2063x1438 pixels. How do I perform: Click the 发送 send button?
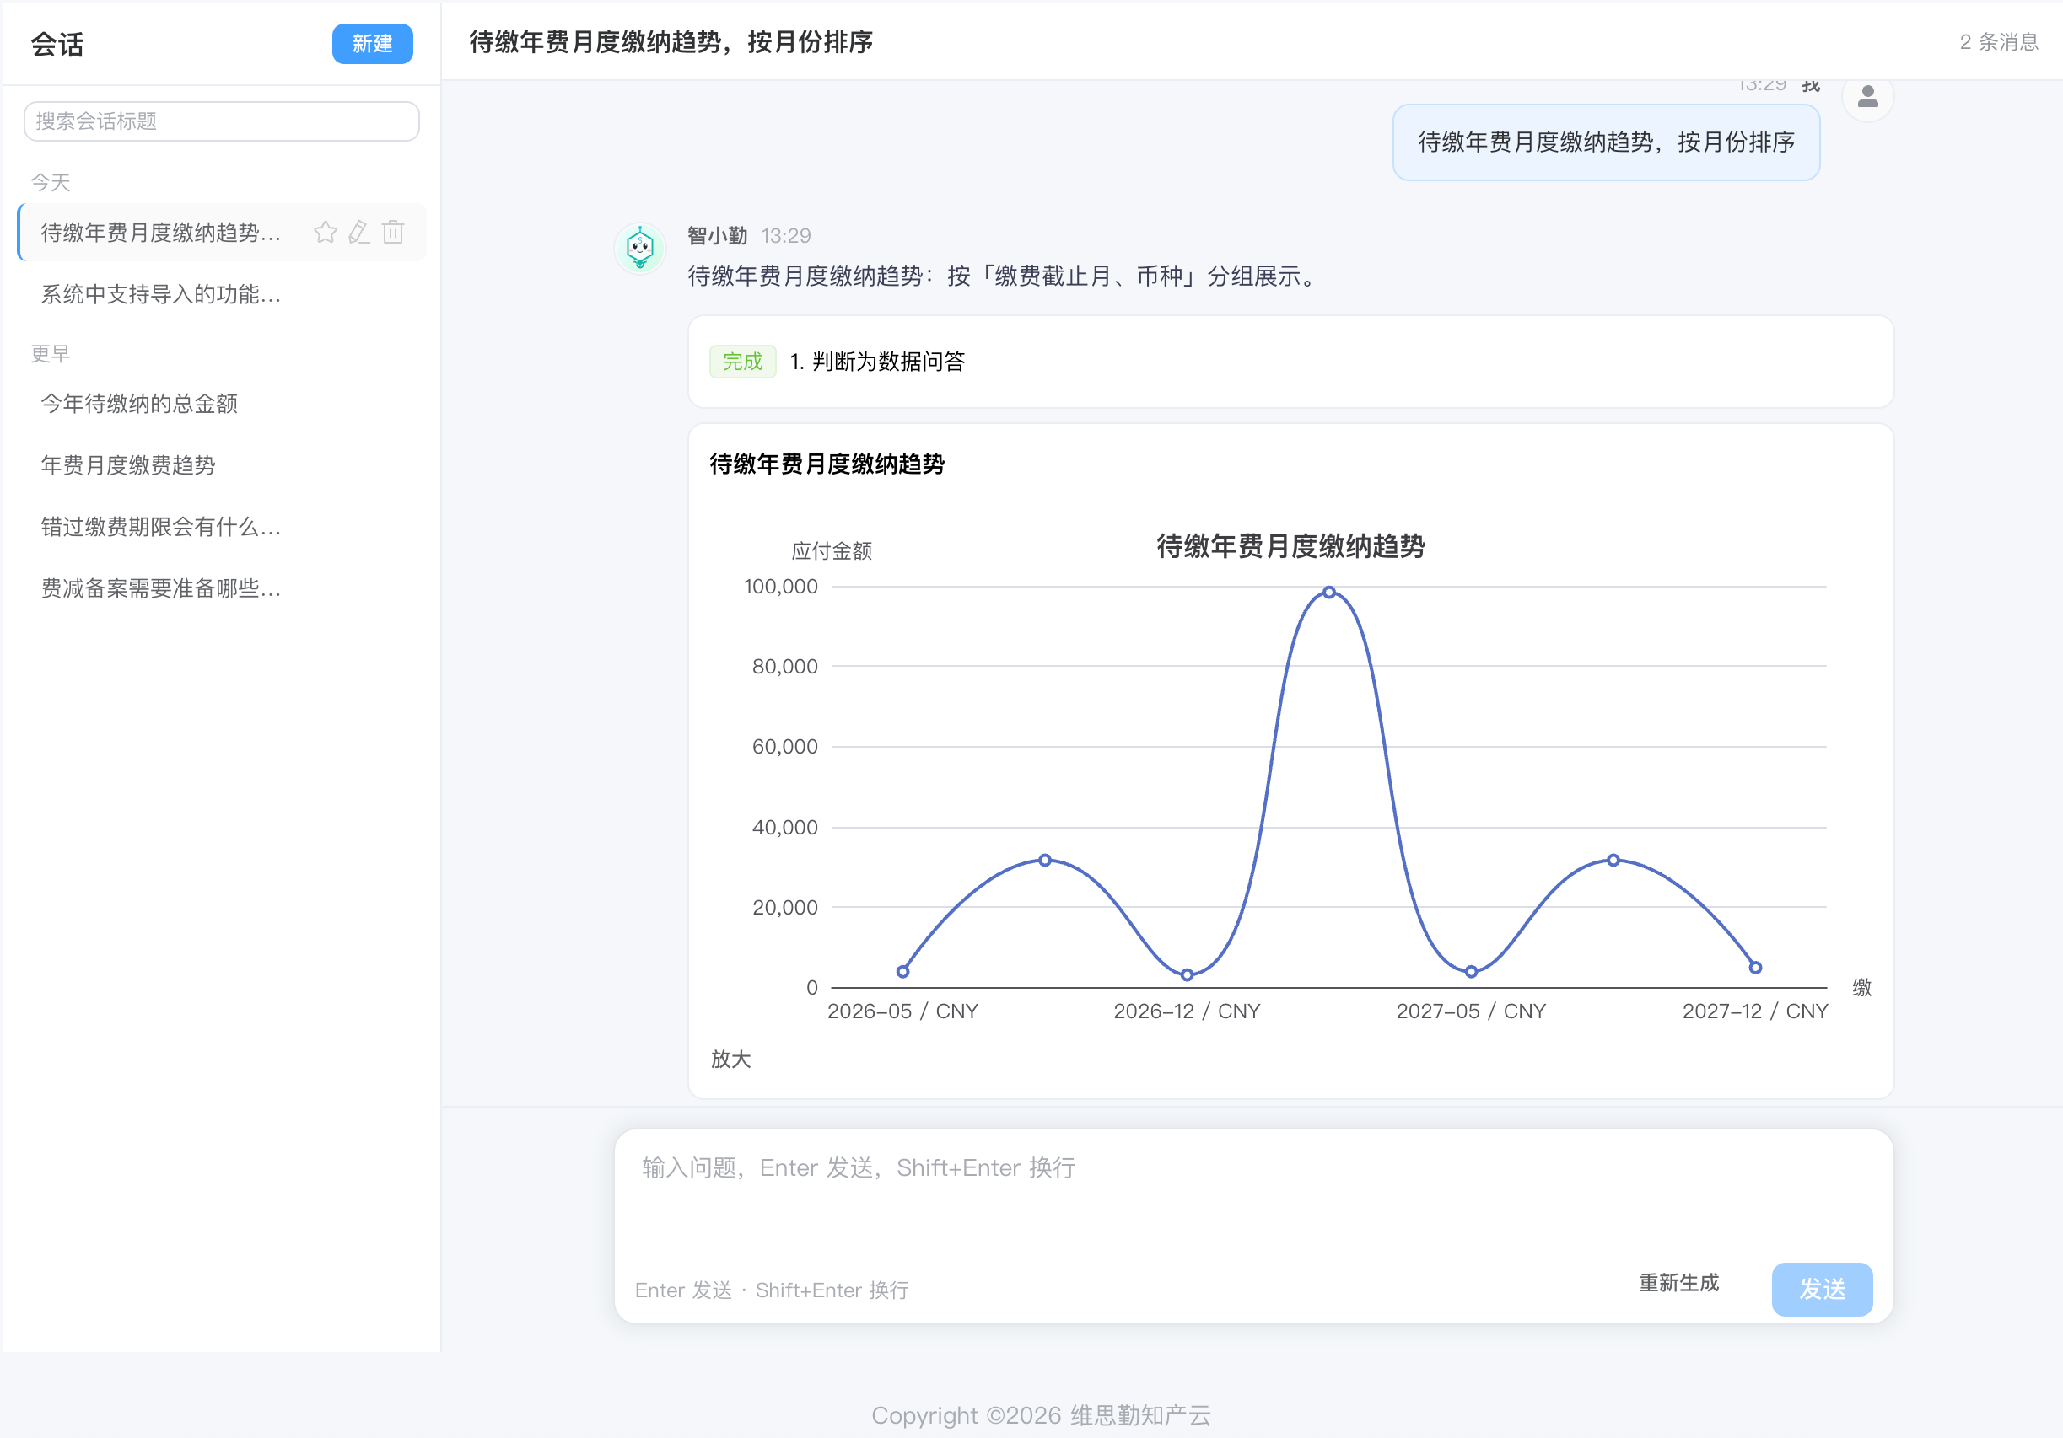click(x=1821, y=1289)
